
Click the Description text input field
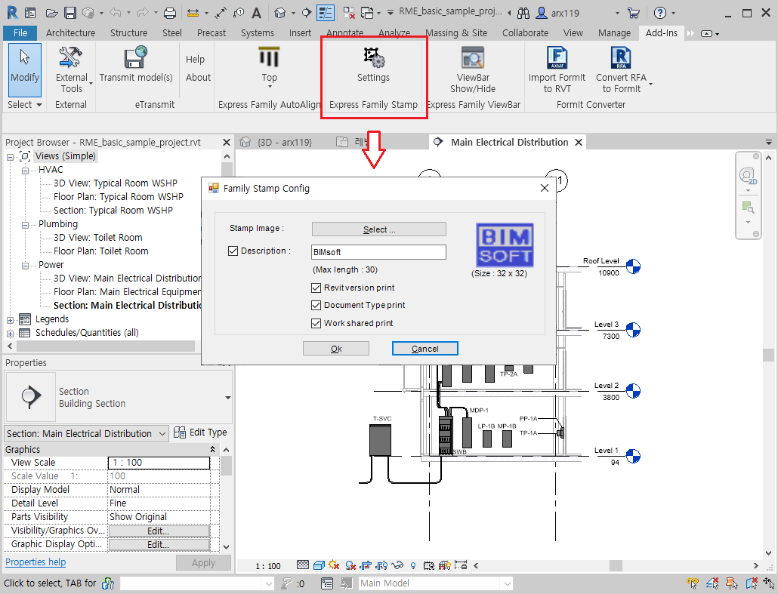(379, 252)
